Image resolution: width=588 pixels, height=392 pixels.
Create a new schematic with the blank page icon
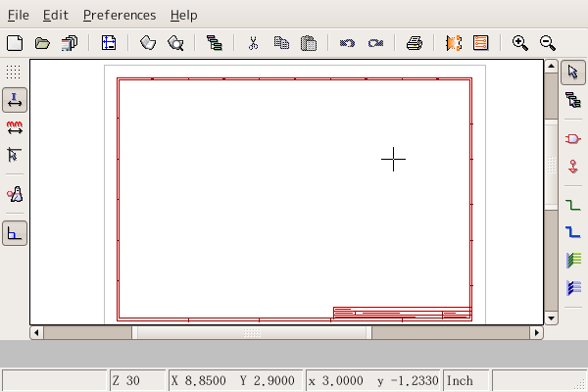[15, 43]
